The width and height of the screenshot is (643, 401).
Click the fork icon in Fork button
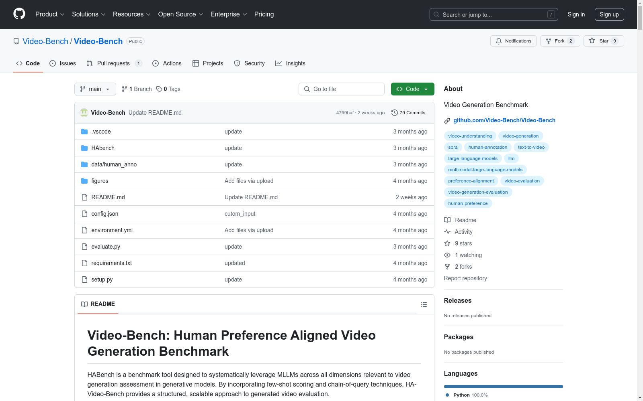tap(549, 41)
